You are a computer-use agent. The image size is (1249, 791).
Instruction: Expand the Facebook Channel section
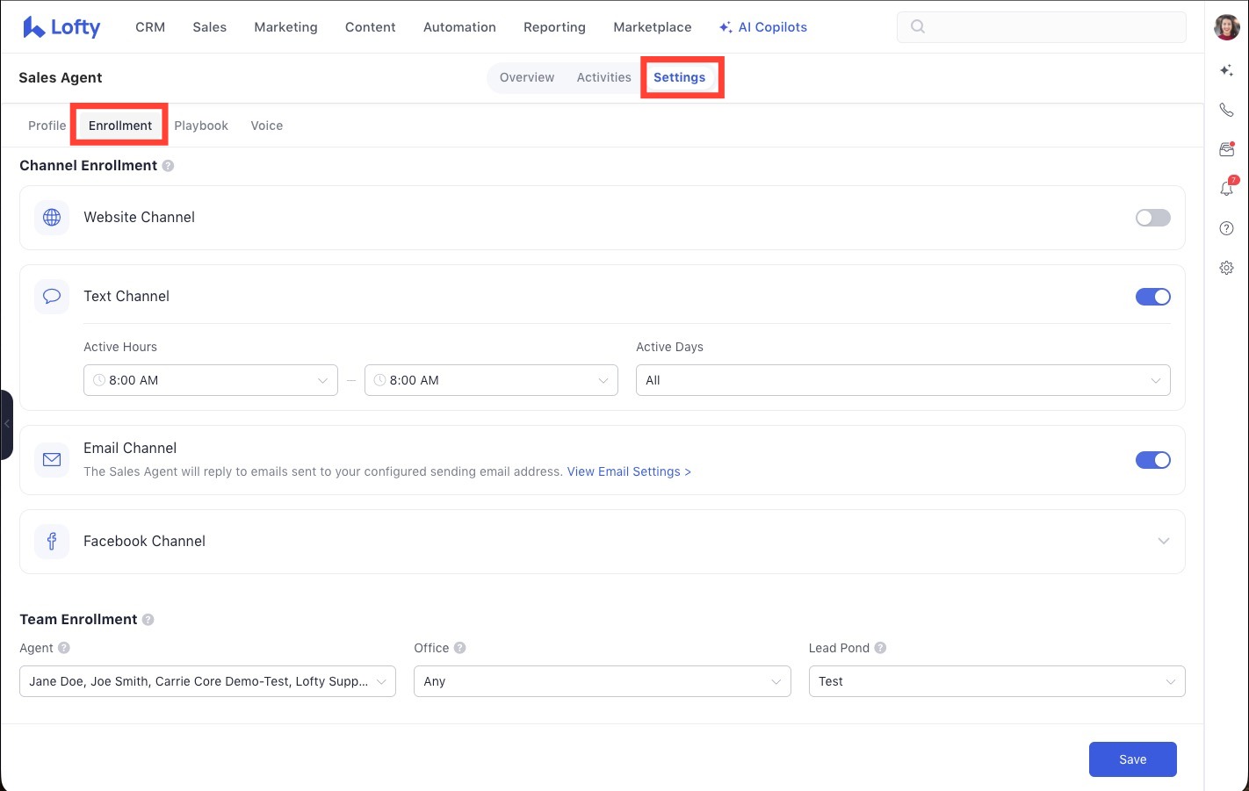pos(1164,541)
